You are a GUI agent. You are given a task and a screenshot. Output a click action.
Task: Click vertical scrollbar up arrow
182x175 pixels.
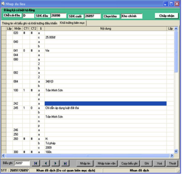click(x=176, y=28)
